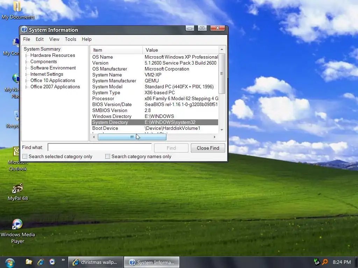
Task: Select the OS Name row
Action: click(155, 57)
